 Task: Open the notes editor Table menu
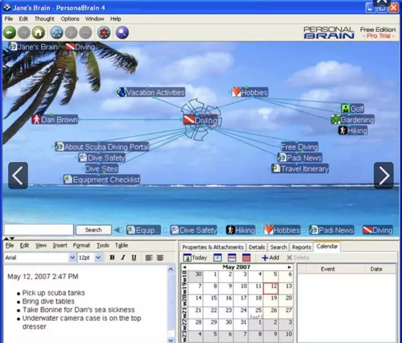[121, 245]
